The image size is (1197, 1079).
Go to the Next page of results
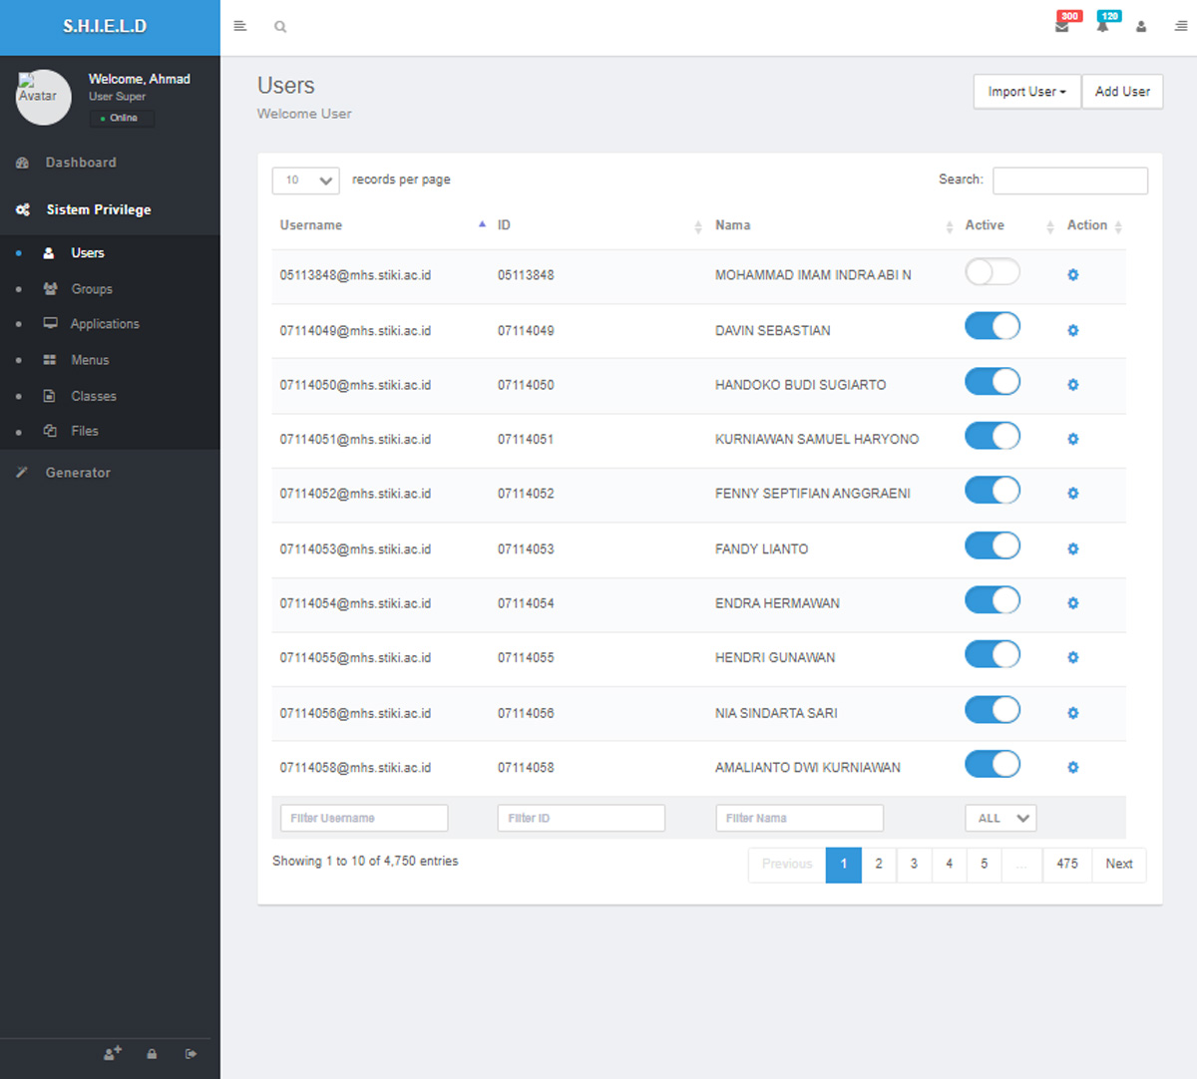pyautogui.click(x=1118, y=864)
